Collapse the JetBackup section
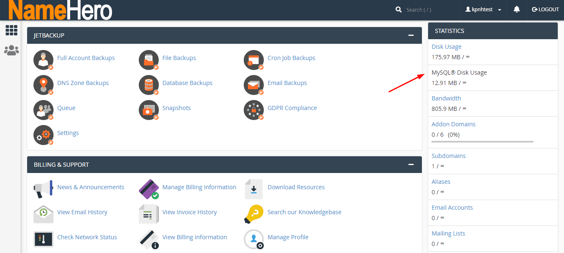Viewport: 564px width, 253px height. pos(411,35)
